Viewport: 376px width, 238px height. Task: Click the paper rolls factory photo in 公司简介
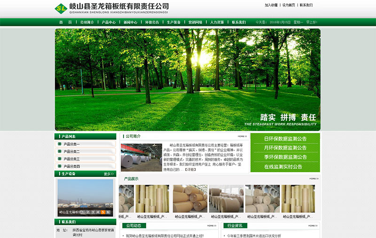(141, 158)
